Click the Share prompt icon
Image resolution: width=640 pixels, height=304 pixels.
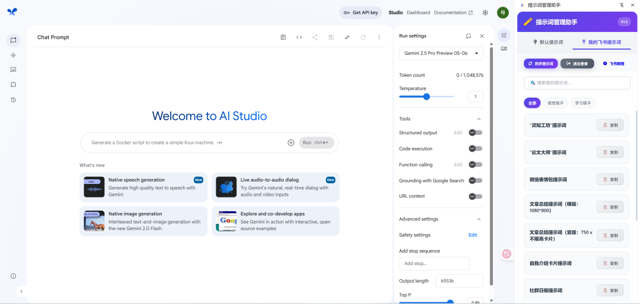click(x=315, y=37)
